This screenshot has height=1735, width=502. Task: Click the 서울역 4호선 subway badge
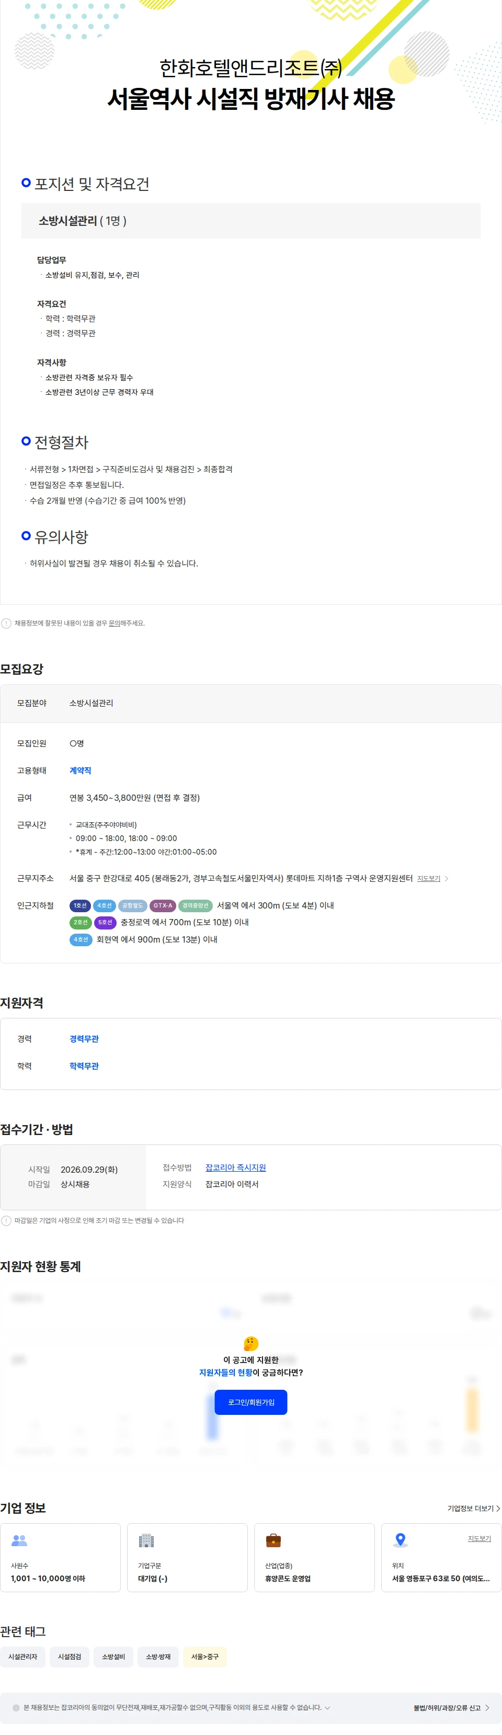point(104,905)
